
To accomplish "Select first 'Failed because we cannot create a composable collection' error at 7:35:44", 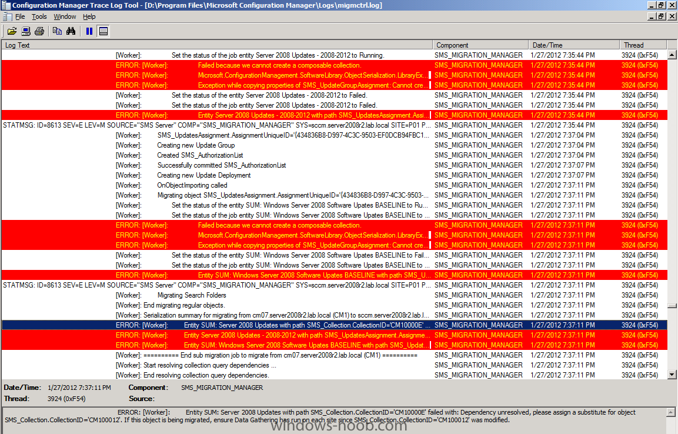I will tap(334, 65).
